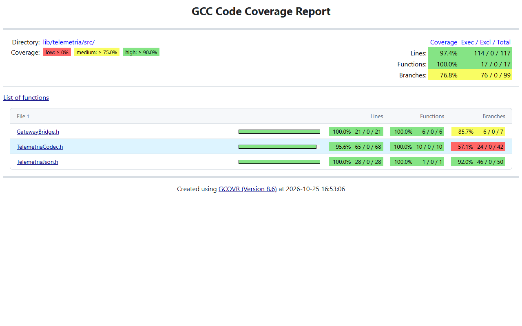
Task: Click the 92.0% branch coverage for TelemetriaJson.h
Action: 465,162
